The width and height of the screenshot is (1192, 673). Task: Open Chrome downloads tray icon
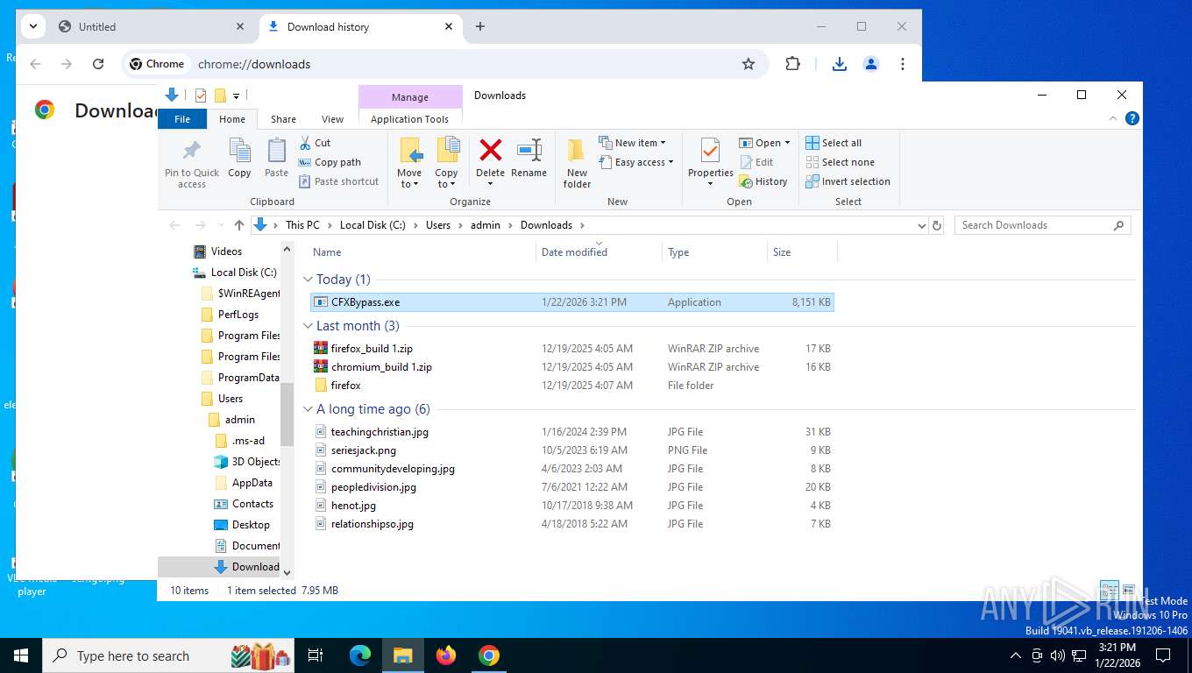click(840, 64)
